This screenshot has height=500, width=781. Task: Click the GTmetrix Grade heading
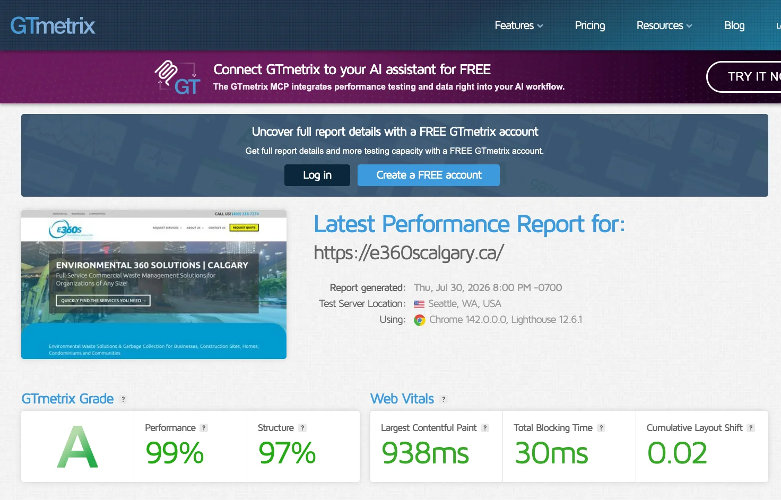click(x=67, y=399)
